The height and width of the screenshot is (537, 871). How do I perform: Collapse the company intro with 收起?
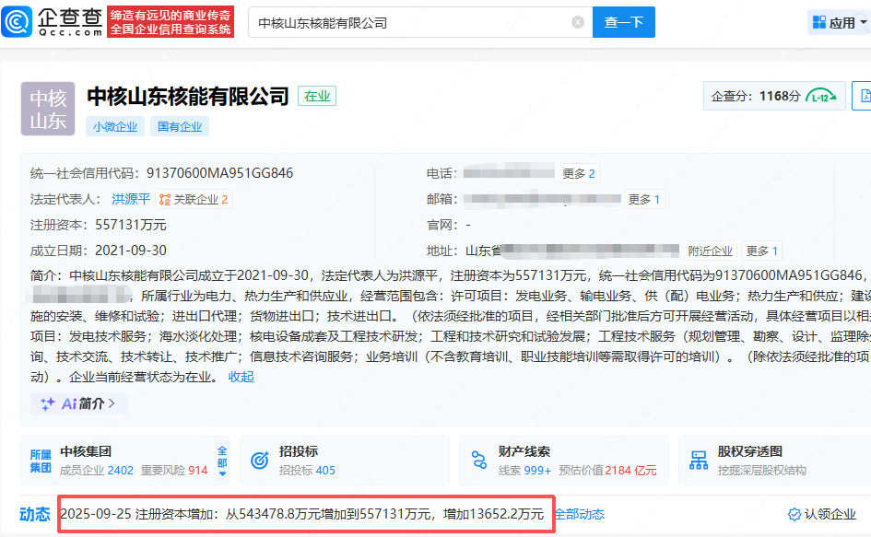coord(241,377)
